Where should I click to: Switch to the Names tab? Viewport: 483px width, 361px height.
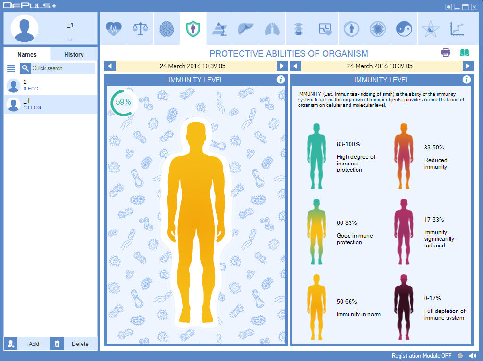click(x=27, y=54)
